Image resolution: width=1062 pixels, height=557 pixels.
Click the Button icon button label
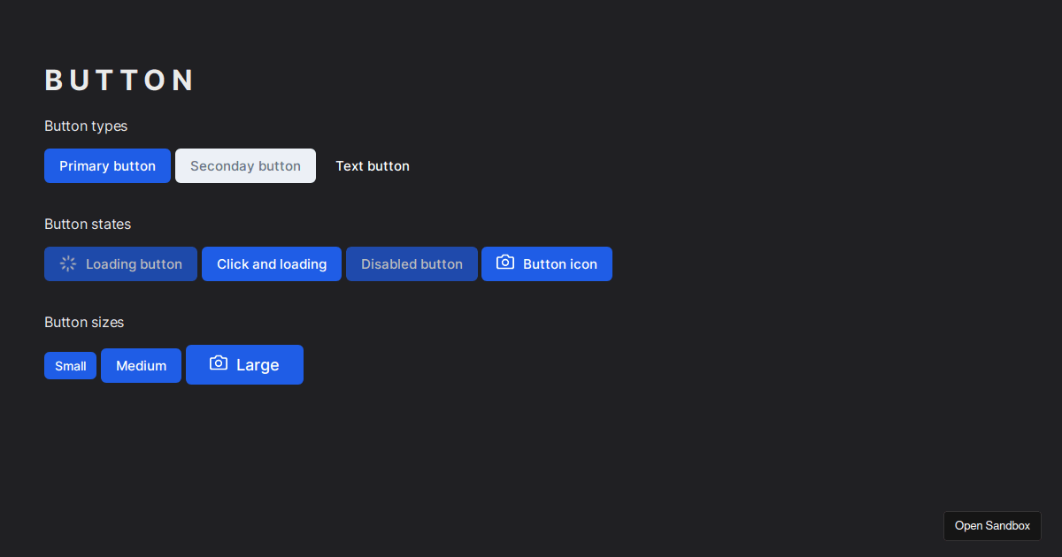click(560, 264)
